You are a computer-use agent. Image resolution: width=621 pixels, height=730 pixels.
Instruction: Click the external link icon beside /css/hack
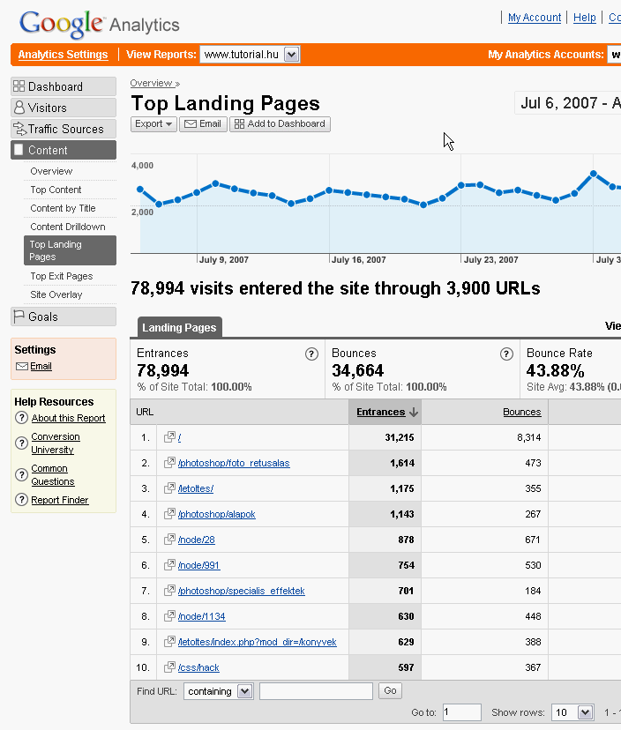pyautogui.click(x=169, y=667)
